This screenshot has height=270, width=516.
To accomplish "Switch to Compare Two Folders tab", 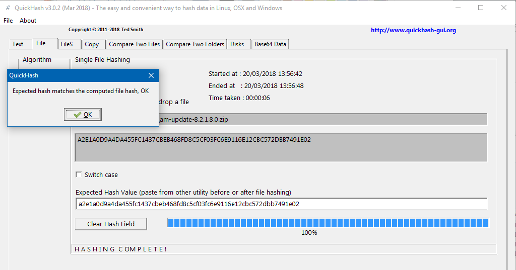I will point(195,44).
